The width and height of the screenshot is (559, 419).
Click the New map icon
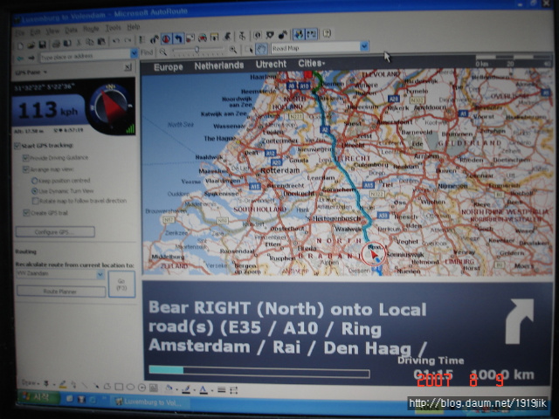pyautogui.click(x=20, y=45)
